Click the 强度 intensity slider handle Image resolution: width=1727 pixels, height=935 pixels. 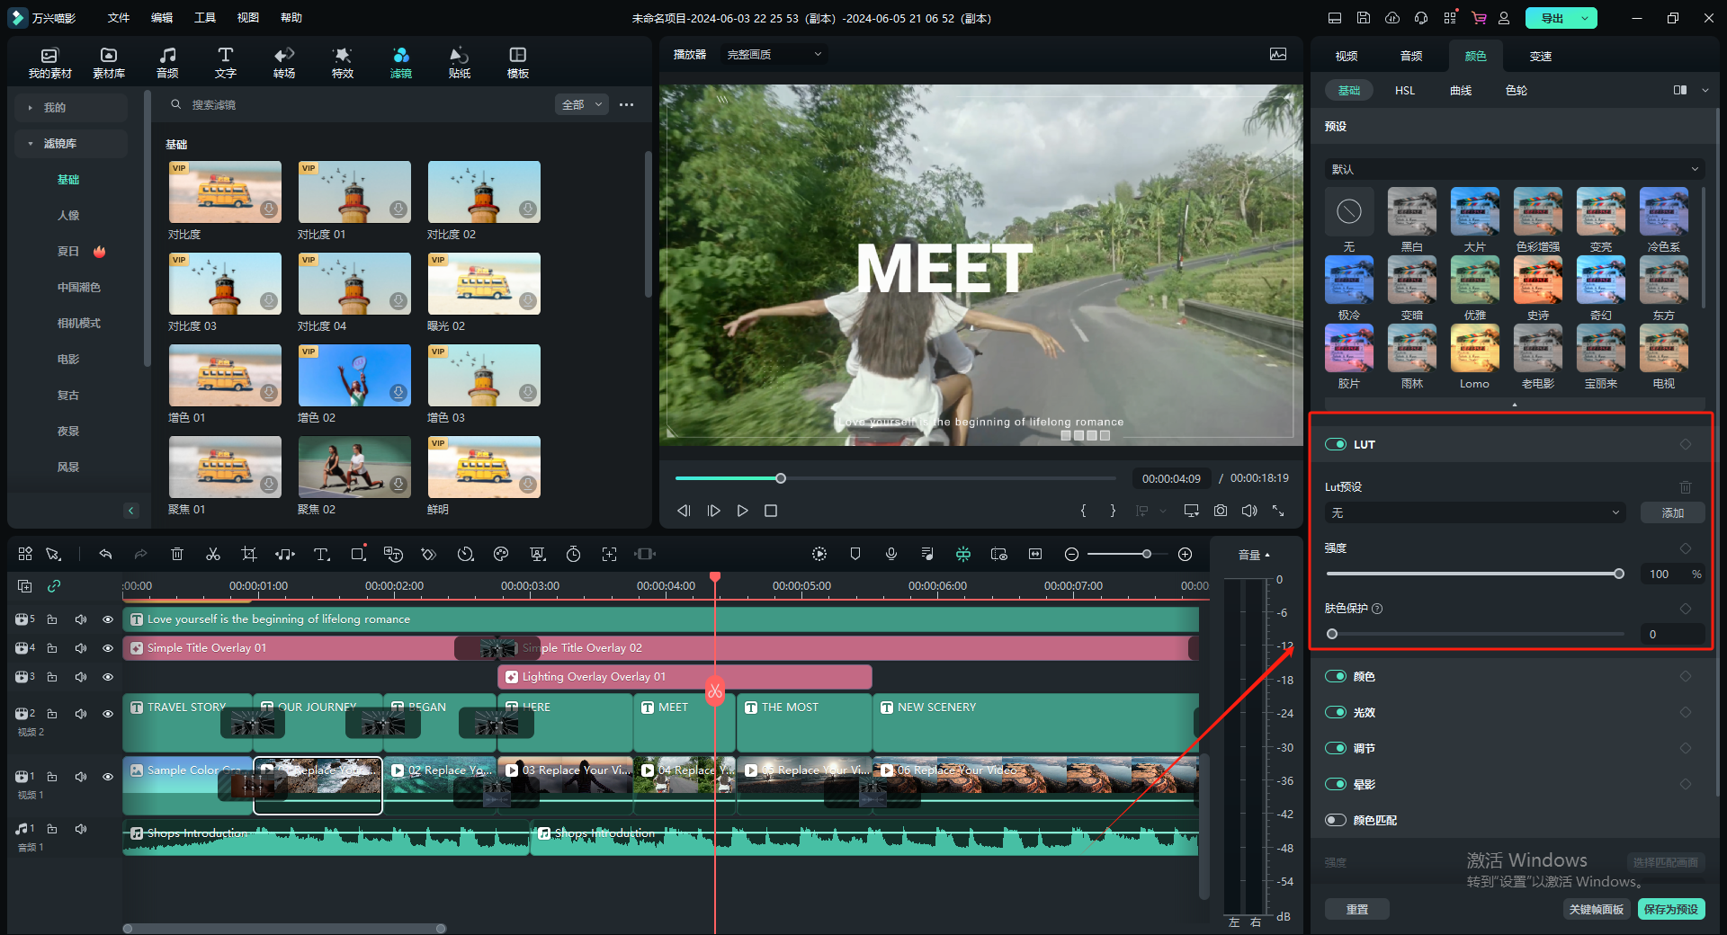pos(1619,574)
